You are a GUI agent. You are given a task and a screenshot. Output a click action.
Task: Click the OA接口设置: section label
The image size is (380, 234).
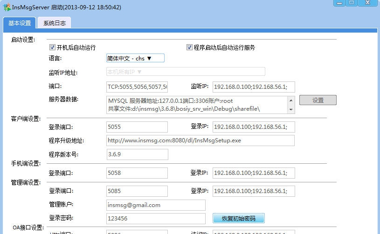tap(28, 227)
